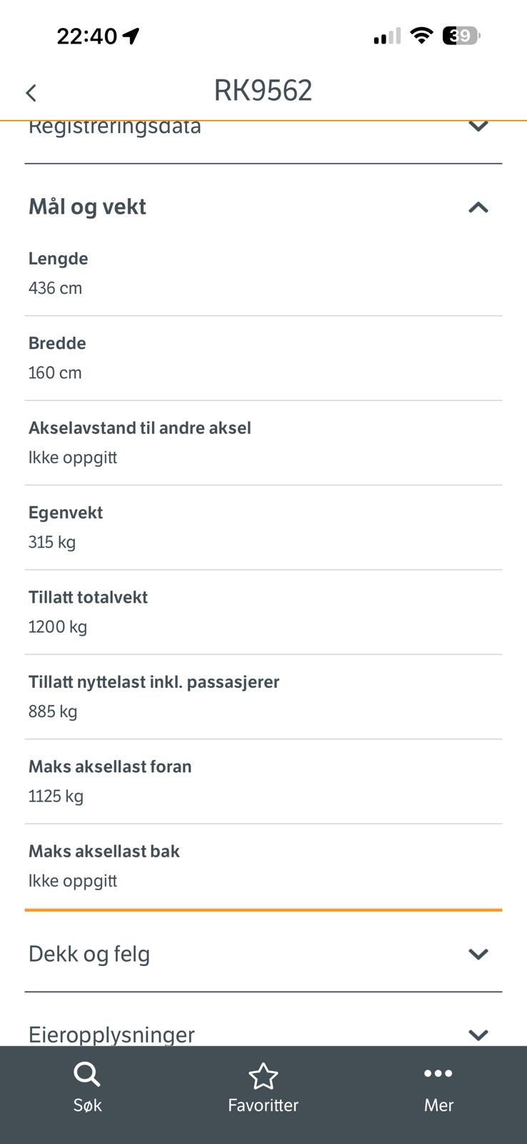
Task: Tap the Favoritter star icon
Action: 263,1075
